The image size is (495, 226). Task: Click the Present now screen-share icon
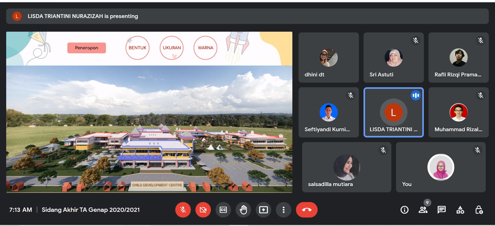pos(263,210)
